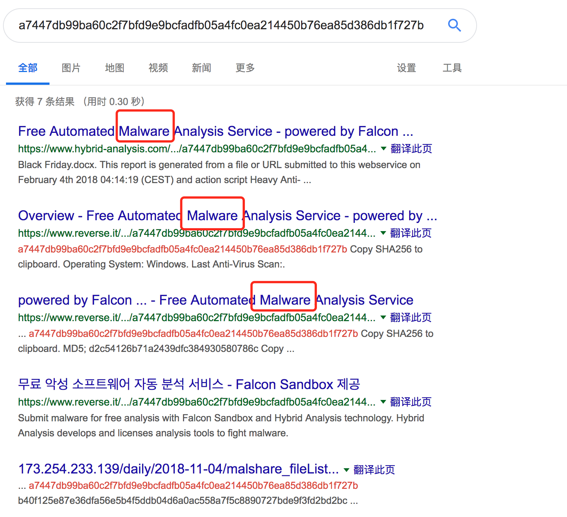This screenshot has width=567, height=517.
Task: Click 翻译此页 beside the Korean result
Action: (x=410, y=401)
